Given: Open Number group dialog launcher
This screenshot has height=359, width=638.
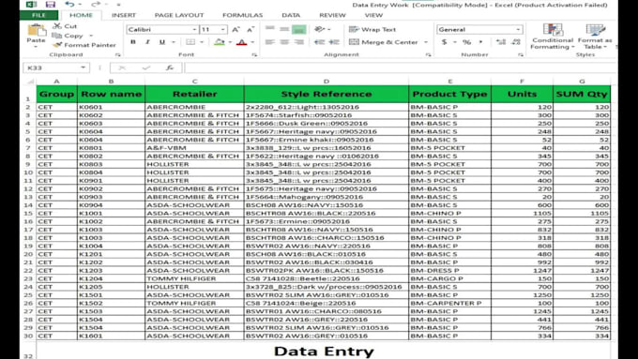Looking at the screenshot, I should pos(521,54).
